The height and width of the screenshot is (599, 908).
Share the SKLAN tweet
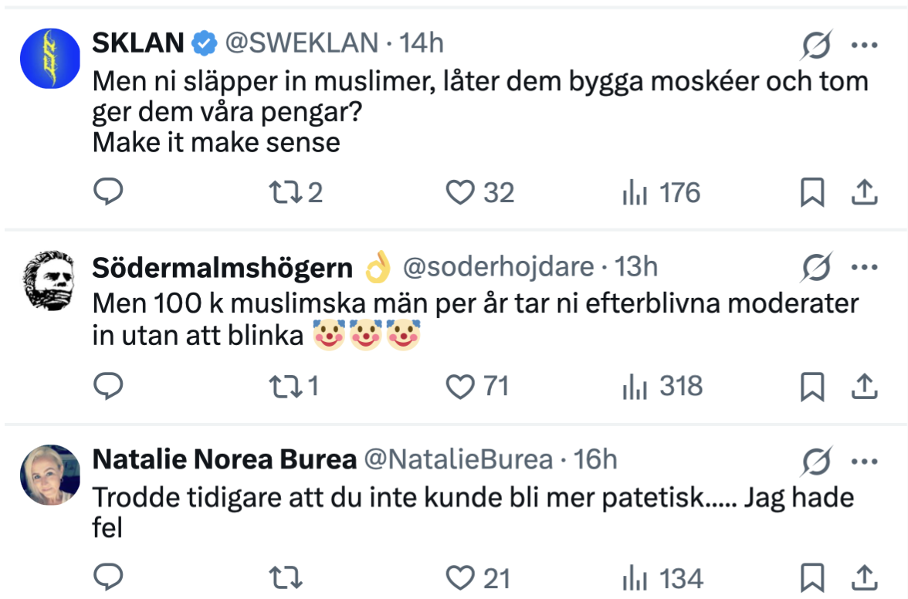[864, 192]
